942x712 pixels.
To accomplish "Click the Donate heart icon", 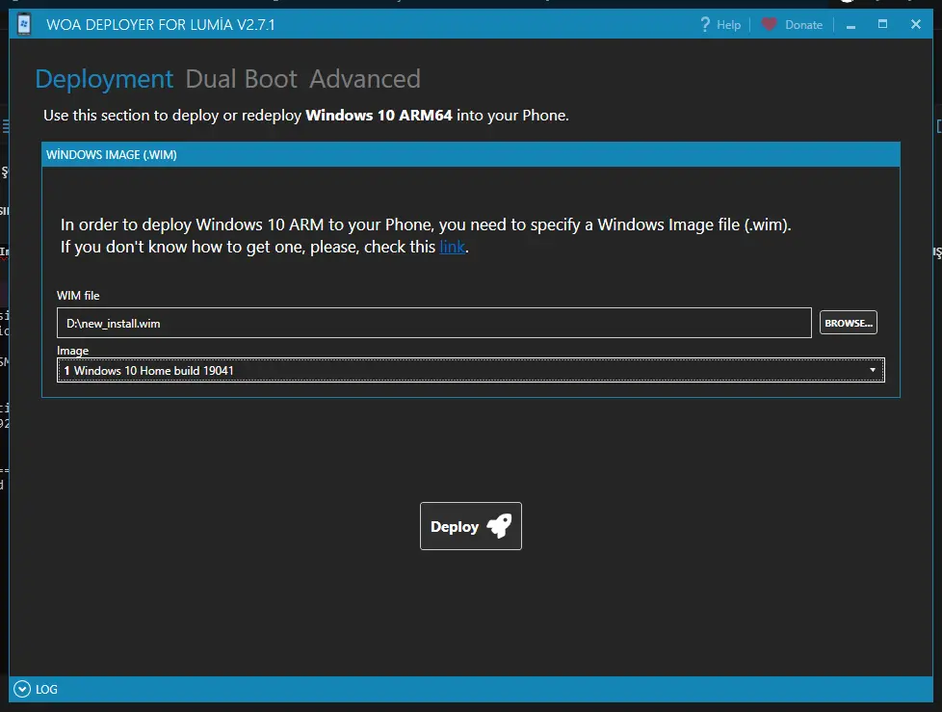I will point(769,24).
